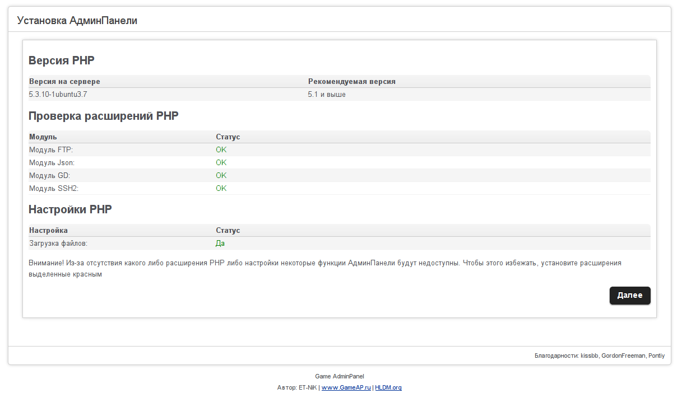
Task: Open the www.GameAP.ru link
Action: tap(346, 387)
